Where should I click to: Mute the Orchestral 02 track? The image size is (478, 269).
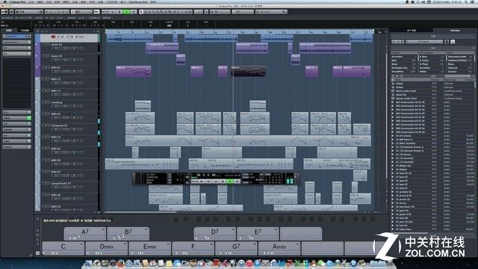tap(44, 126)
